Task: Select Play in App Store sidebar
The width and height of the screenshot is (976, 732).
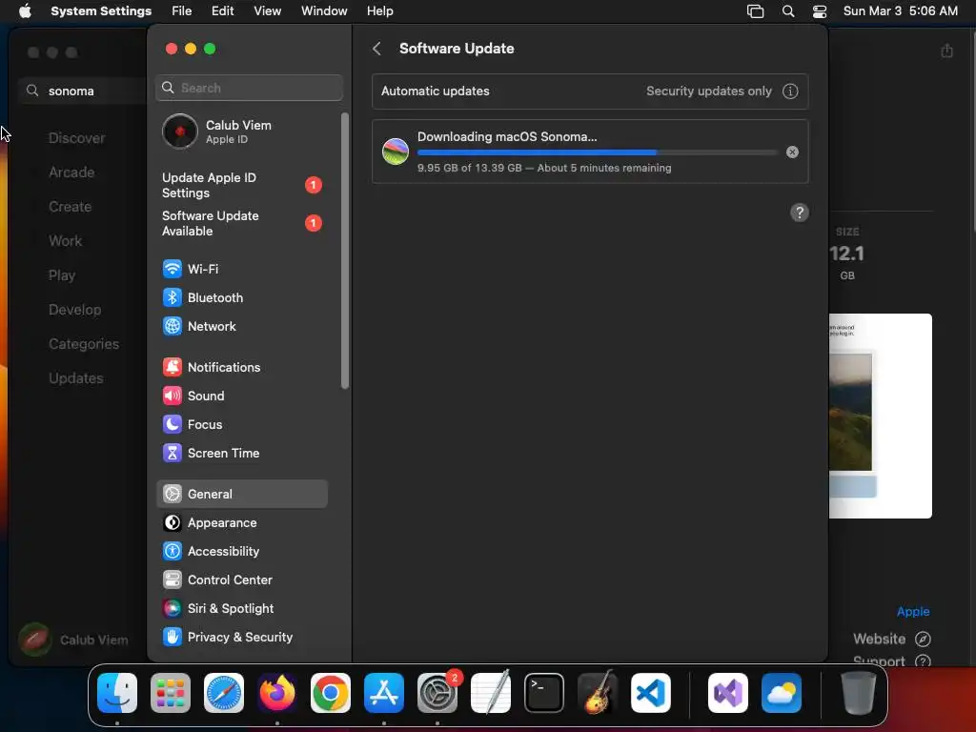Action: pos(62,275)
